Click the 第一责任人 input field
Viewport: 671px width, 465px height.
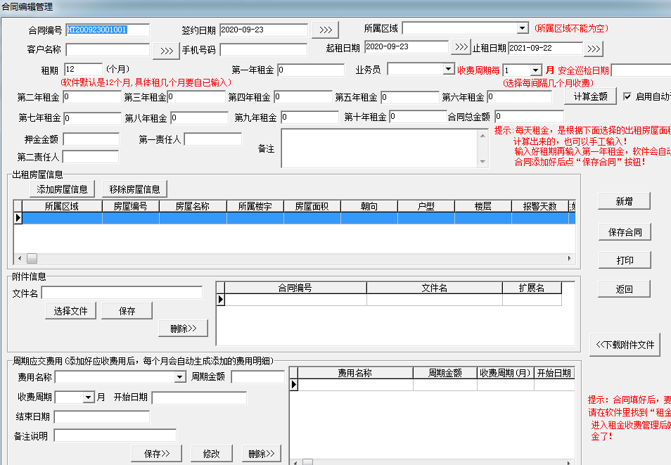pos(213,139)
